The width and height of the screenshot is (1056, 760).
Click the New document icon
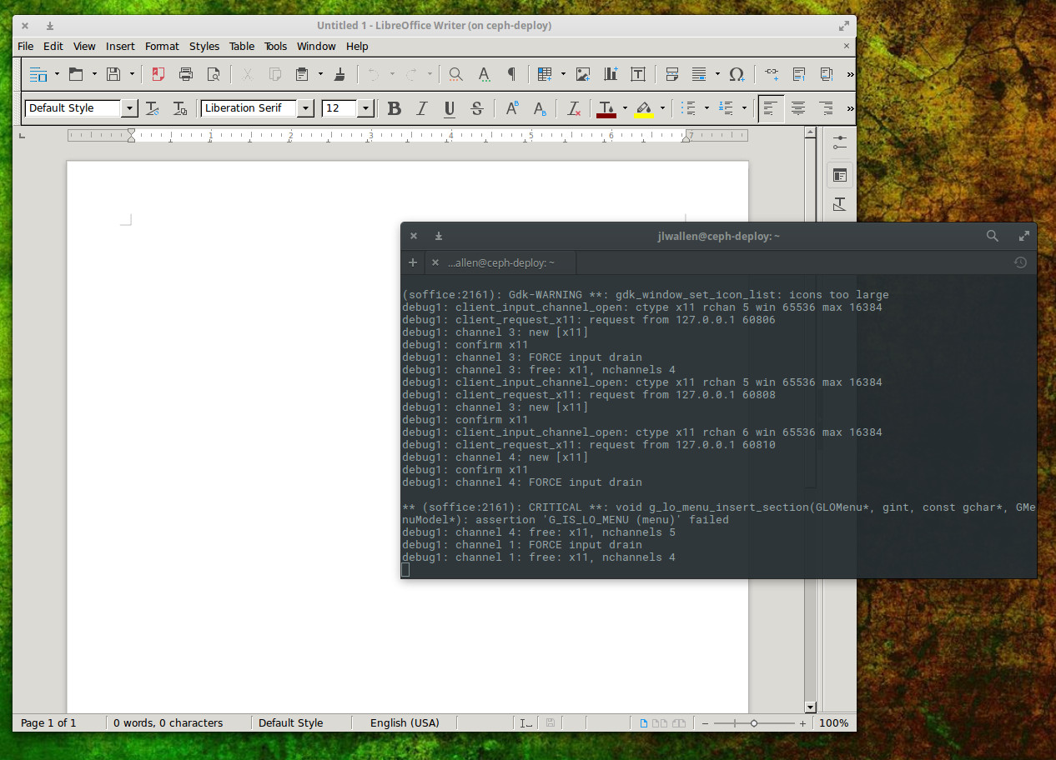38,74
